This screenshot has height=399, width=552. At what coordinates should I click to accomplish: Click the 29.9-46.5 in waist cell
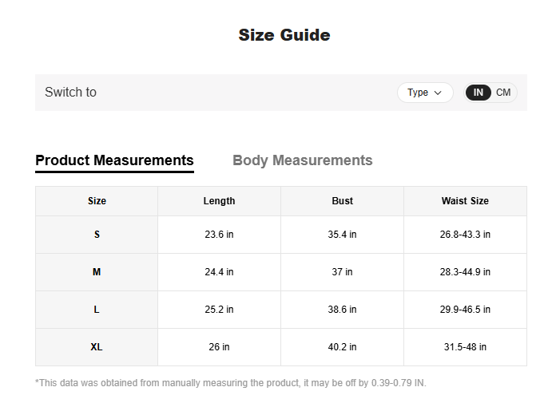click(x=465, y=310)
